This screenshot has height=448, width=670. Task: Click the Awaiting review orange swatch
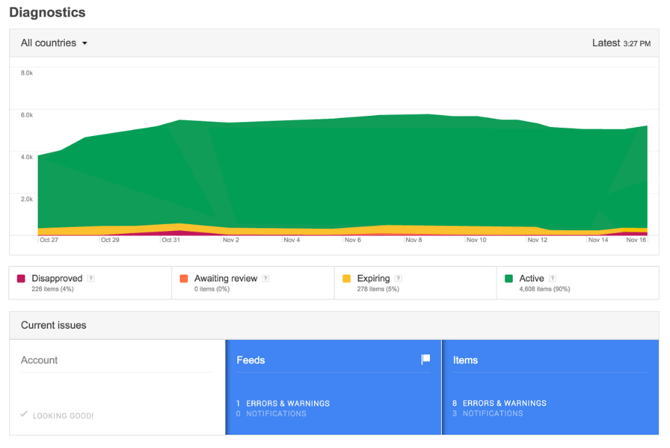(x=184, y=278)
